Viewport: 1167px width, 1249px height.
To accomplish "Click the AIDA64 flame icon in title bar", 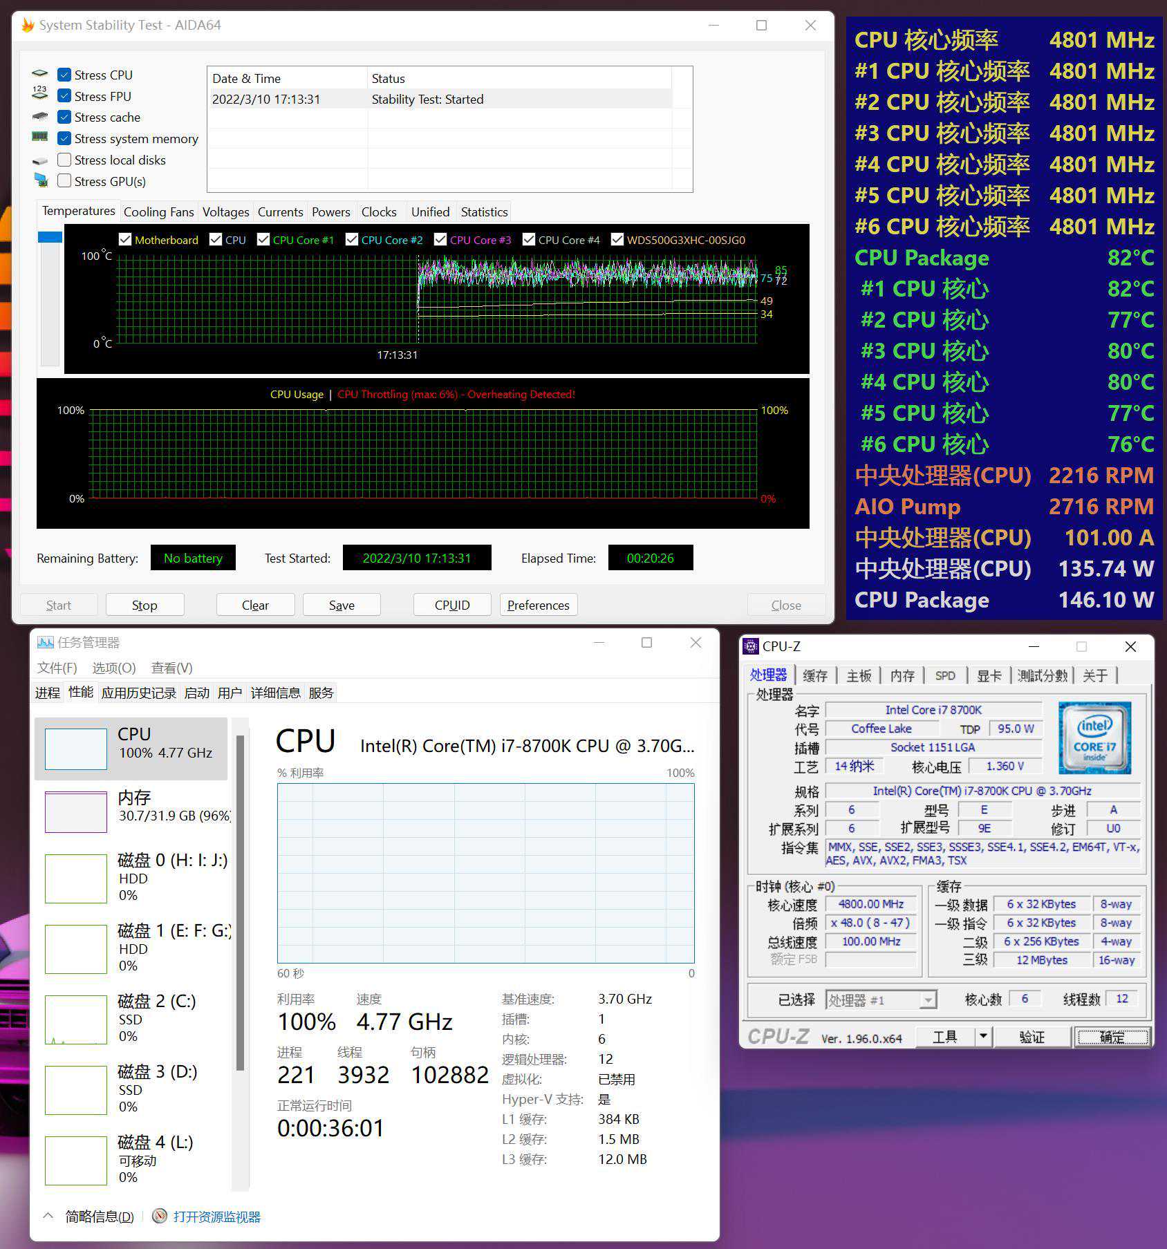I will coord(28,26).
